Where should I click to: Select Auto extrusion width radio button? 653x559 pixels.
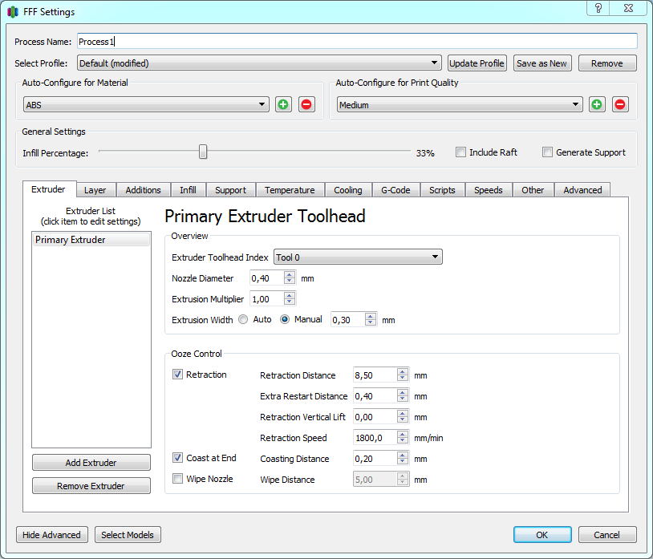coord(243,319)
